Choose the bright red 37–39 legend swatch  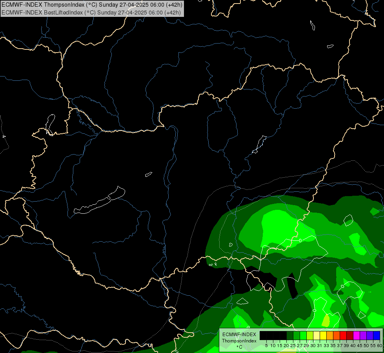343,335
